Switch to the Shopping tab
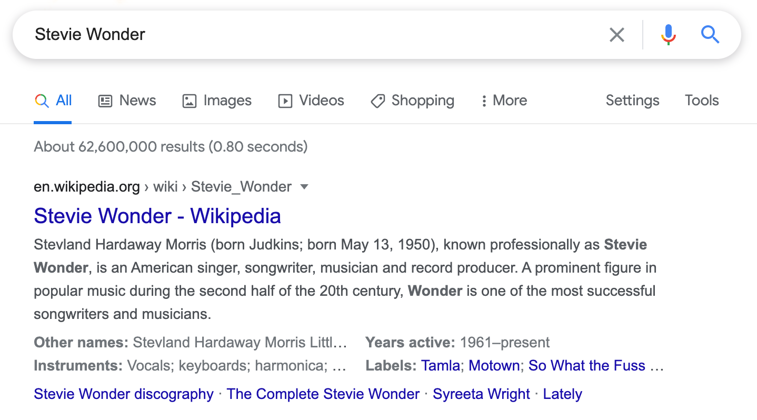 413,101
